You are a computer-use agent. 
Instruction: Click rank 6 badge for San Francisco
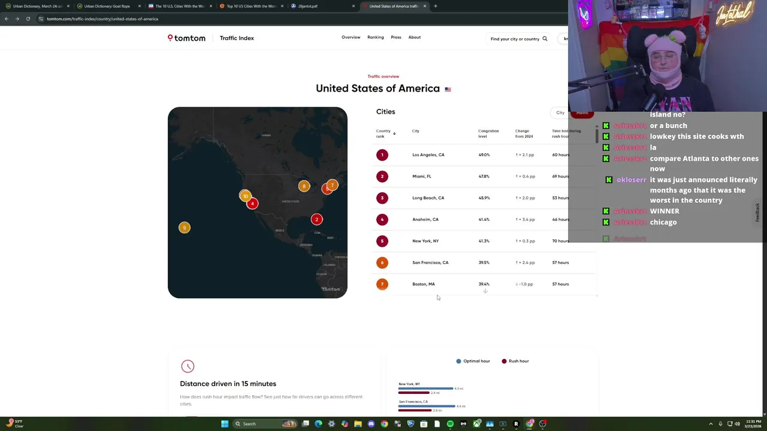[x=382, y=263]
